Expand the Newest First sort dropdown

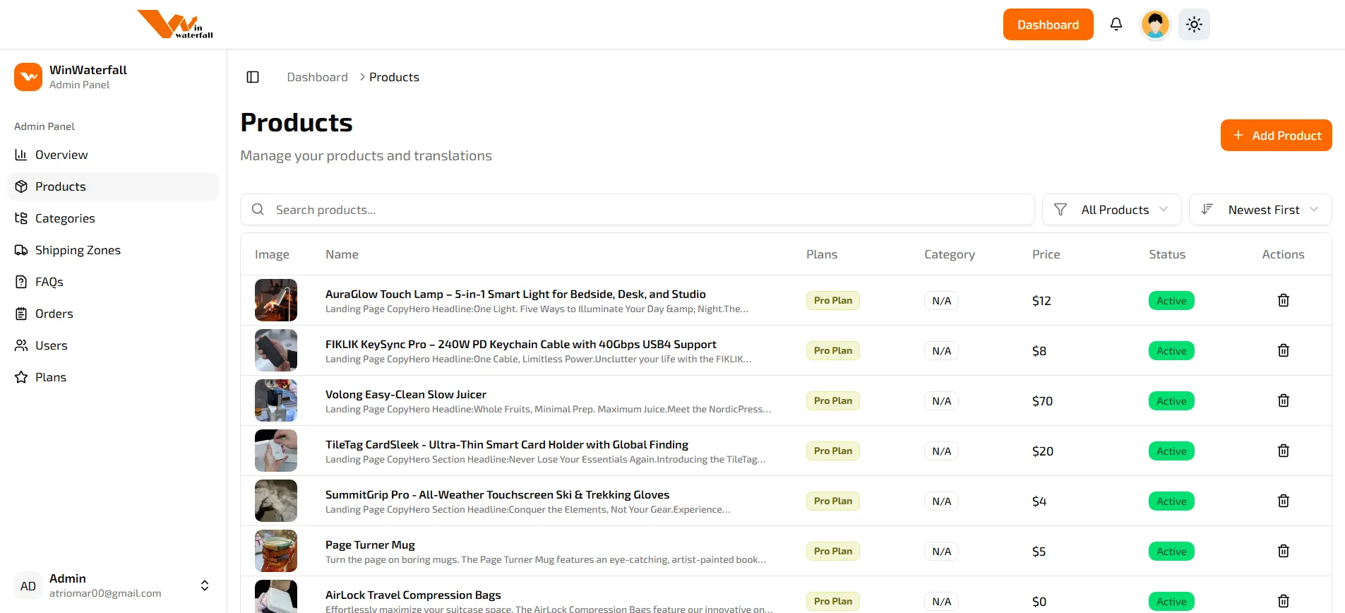click(1260, 210)
